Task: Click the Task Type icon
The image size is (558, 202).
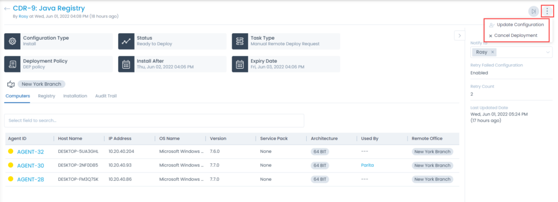Action: click(240, 41)
